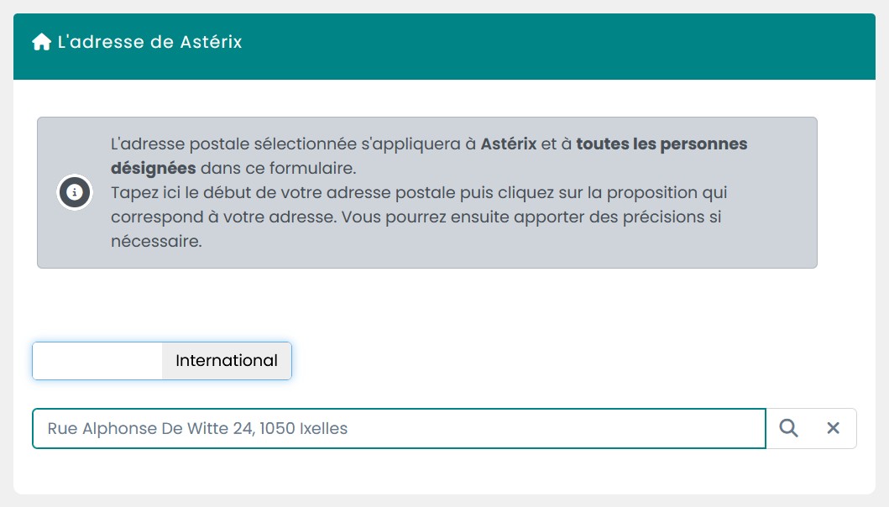Image resolution: width=889 pixels, height=507 pixels.
Task: Click the home icon in the header
Action: click(41, 42)
